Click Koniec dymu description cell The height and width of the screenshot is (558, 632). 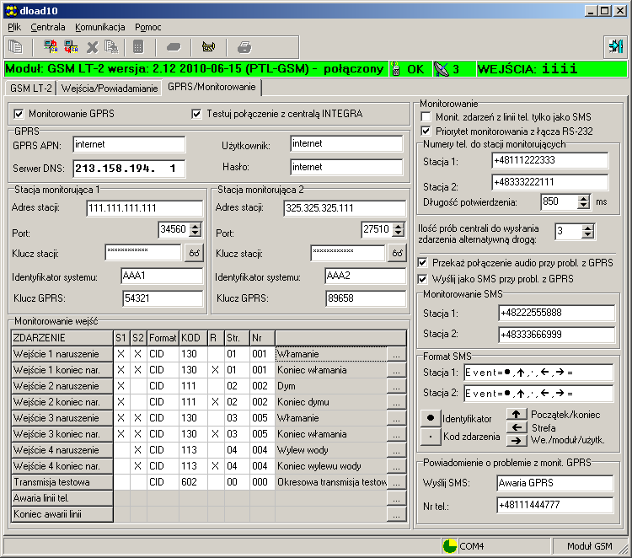coord(331,402)
